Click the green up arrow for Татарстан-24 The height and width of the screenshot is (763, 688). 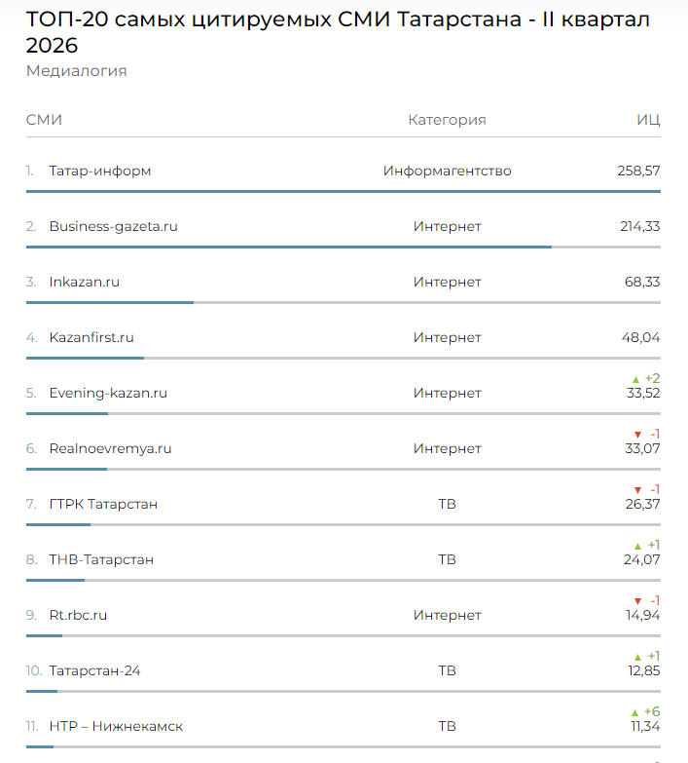click(637, 657)
